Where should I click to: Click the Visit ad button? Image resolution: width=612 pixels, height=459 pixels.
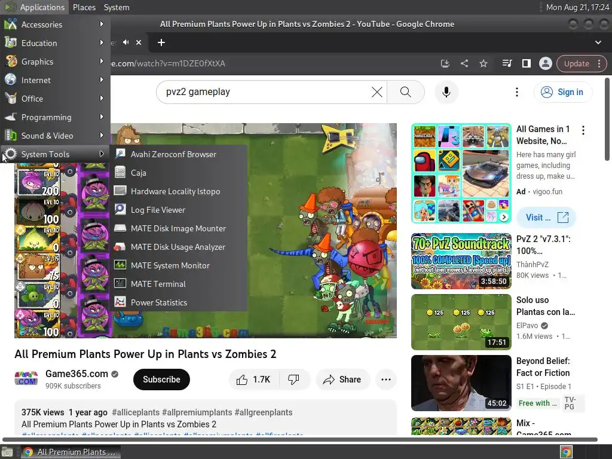click(546, 218)
